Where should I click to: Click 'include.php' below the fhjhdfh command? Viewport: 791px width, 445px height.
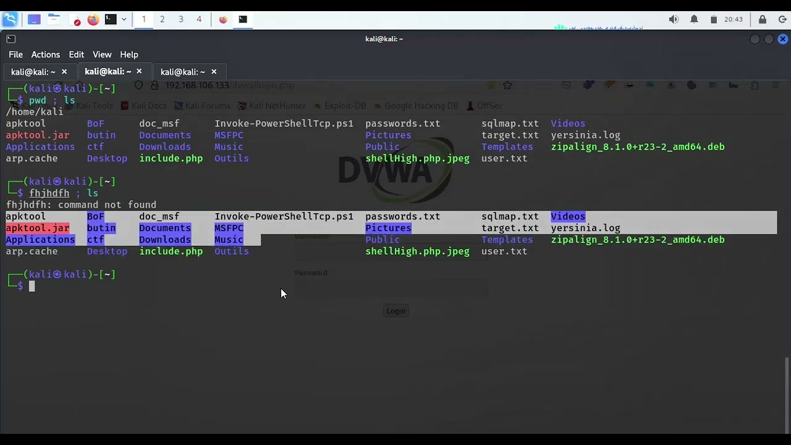tap(171, 252)
